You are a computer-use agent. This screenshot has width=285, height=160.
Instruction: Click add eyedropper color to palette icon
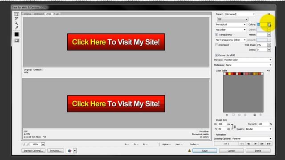[x=255, y=115]
